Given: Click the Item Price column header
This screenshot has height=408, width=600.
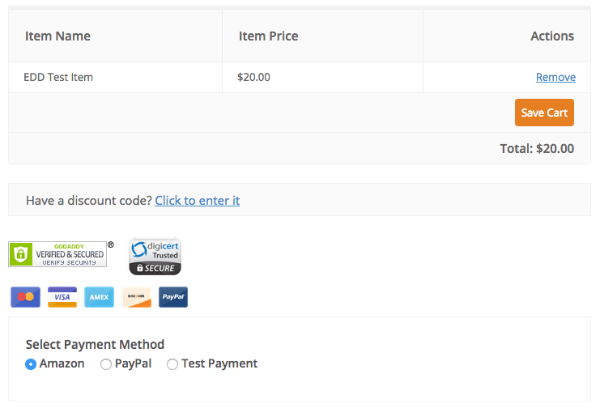Looking at the screenshot, I should [x=268, y=36].
